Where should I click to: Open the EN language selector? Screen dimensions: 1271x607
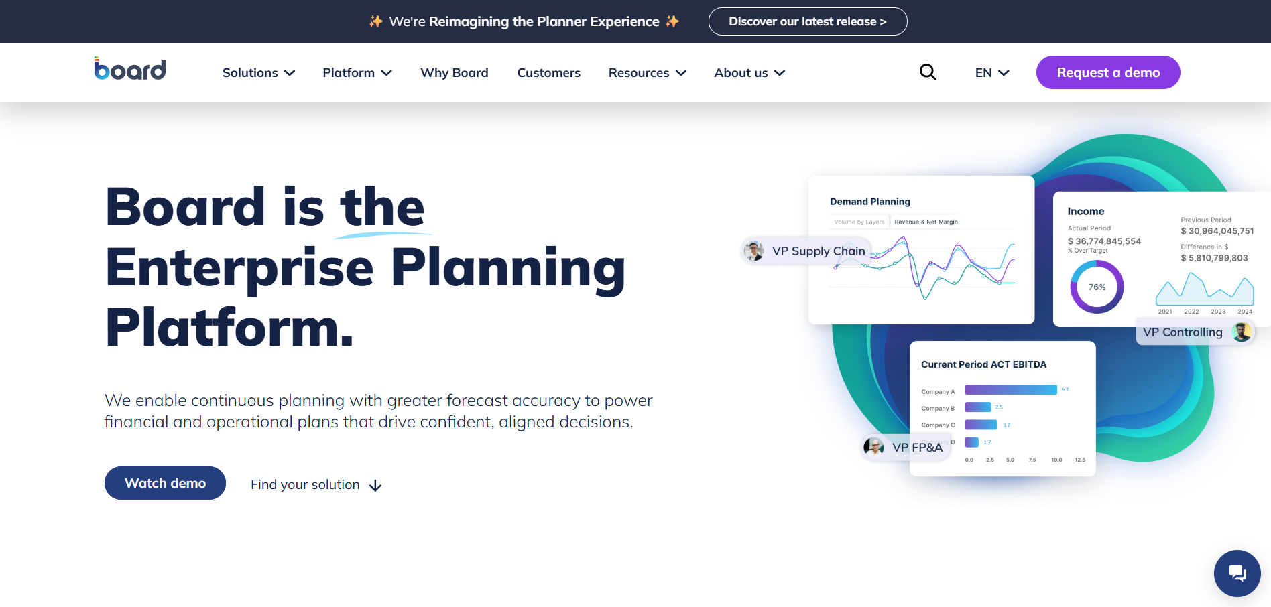pyautogui.click(x=991, y=72)
